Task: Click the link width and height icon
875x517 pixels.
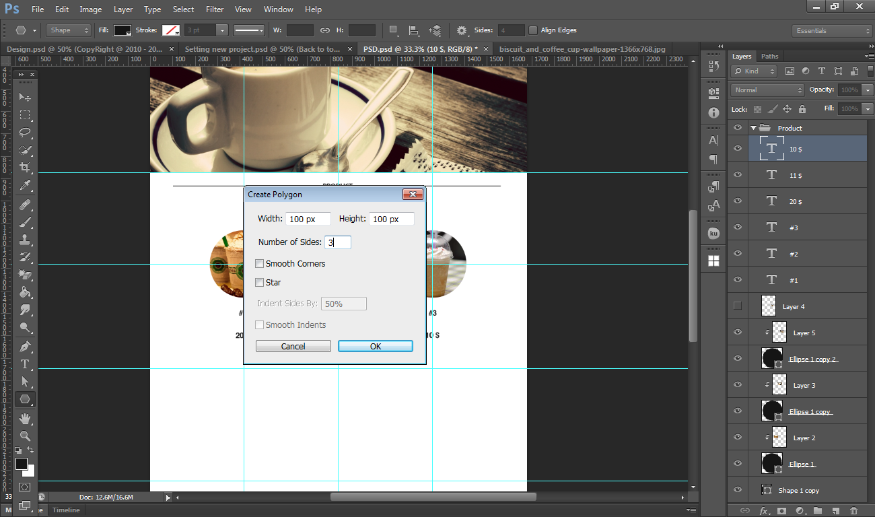Action: [325, 30]
